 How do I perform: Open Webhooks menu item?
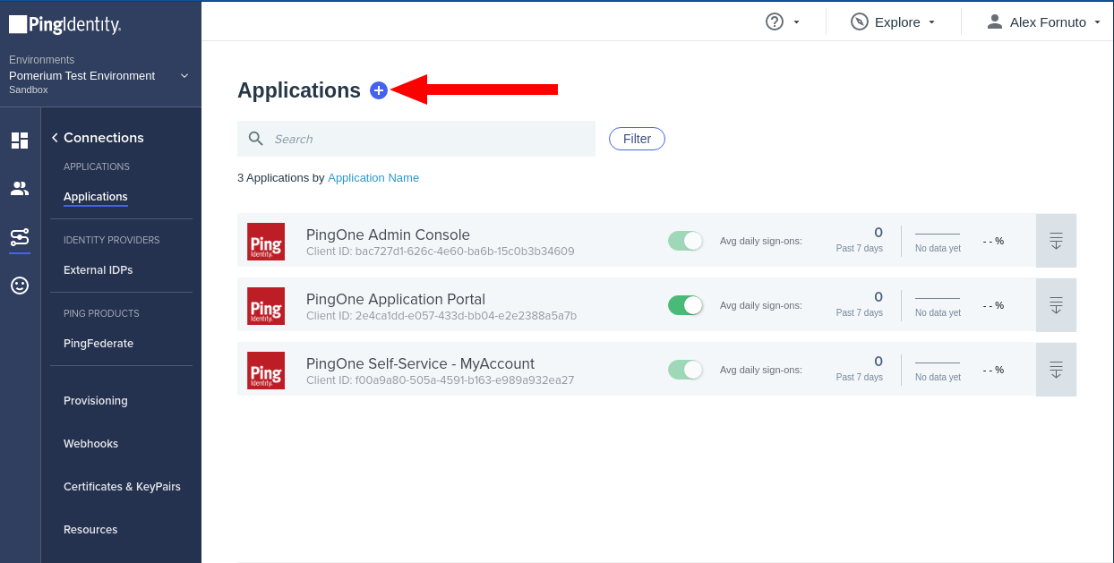(90, 444)
